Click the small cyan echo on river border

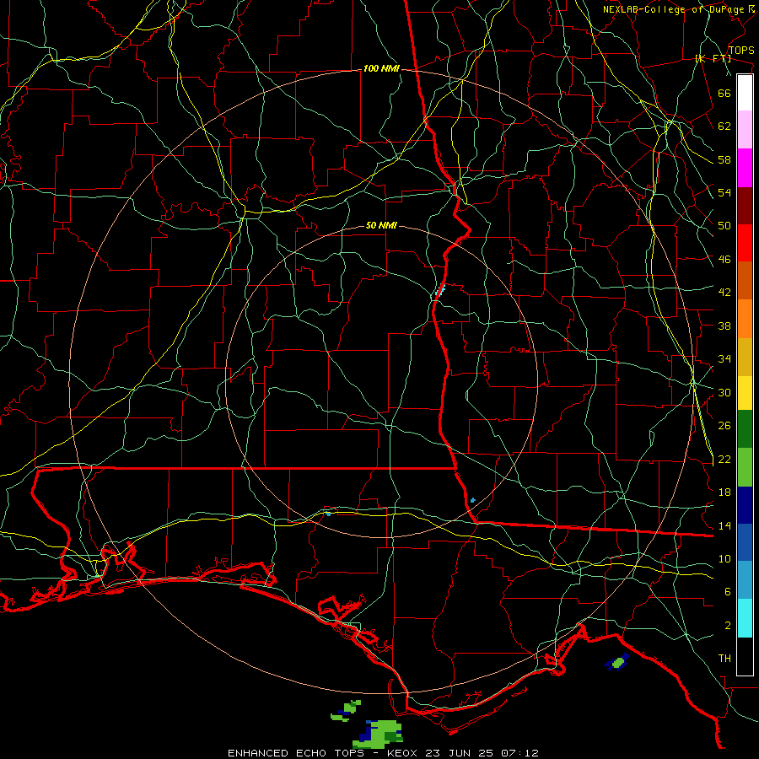(440, 291)
